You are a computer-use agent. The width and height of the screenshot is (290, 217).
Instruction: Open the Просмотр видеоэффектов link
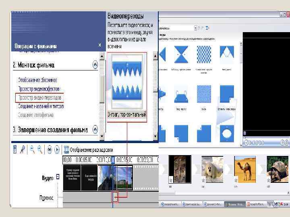(39, 89)
